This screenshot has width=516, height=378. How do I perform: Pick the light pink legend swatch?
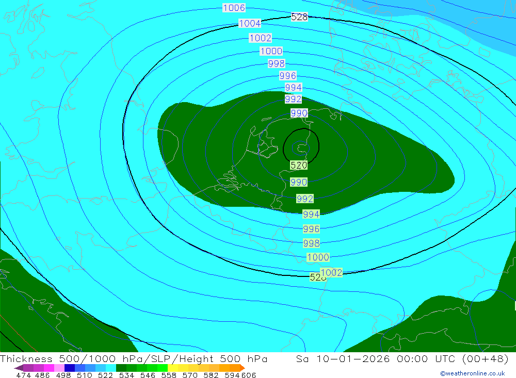coord(59,368)
